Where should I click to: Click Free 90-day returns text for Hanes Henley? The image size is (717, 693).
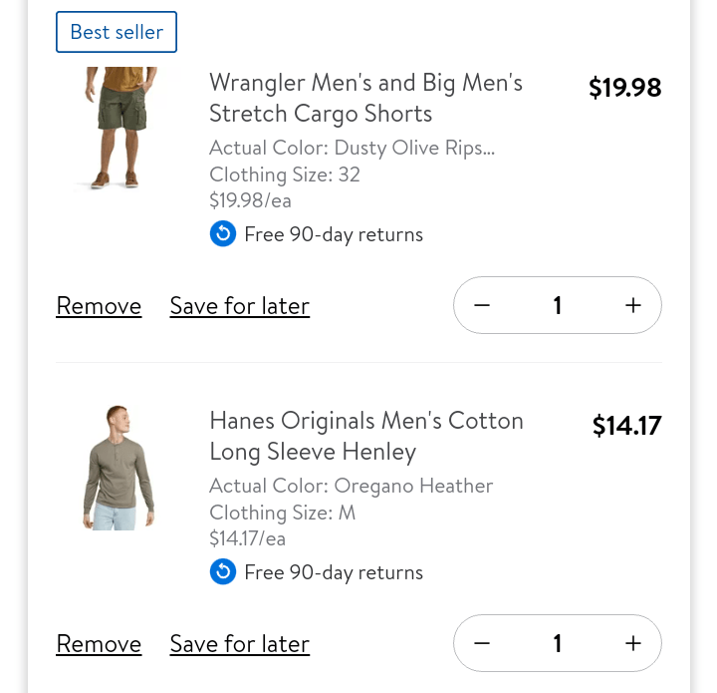tap(334, 572)
